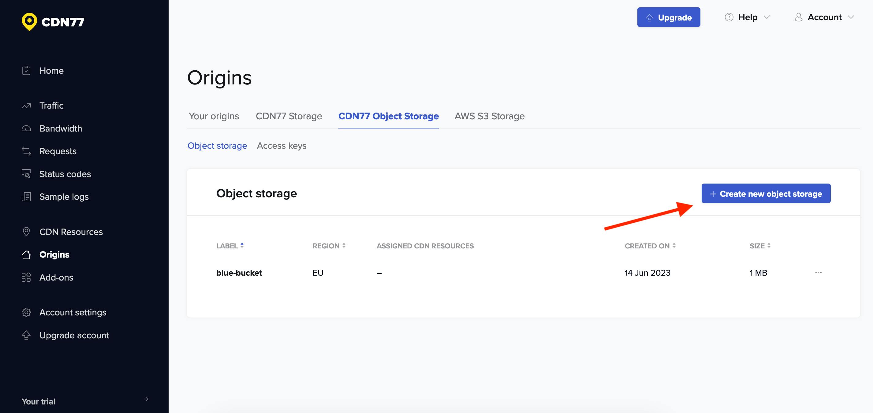Open Bandwidth in the sidebar
873x413 pixels.
[x=61, y=129]
